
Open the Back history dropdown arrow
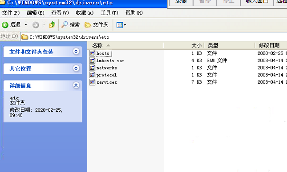[x=26, y=25]
